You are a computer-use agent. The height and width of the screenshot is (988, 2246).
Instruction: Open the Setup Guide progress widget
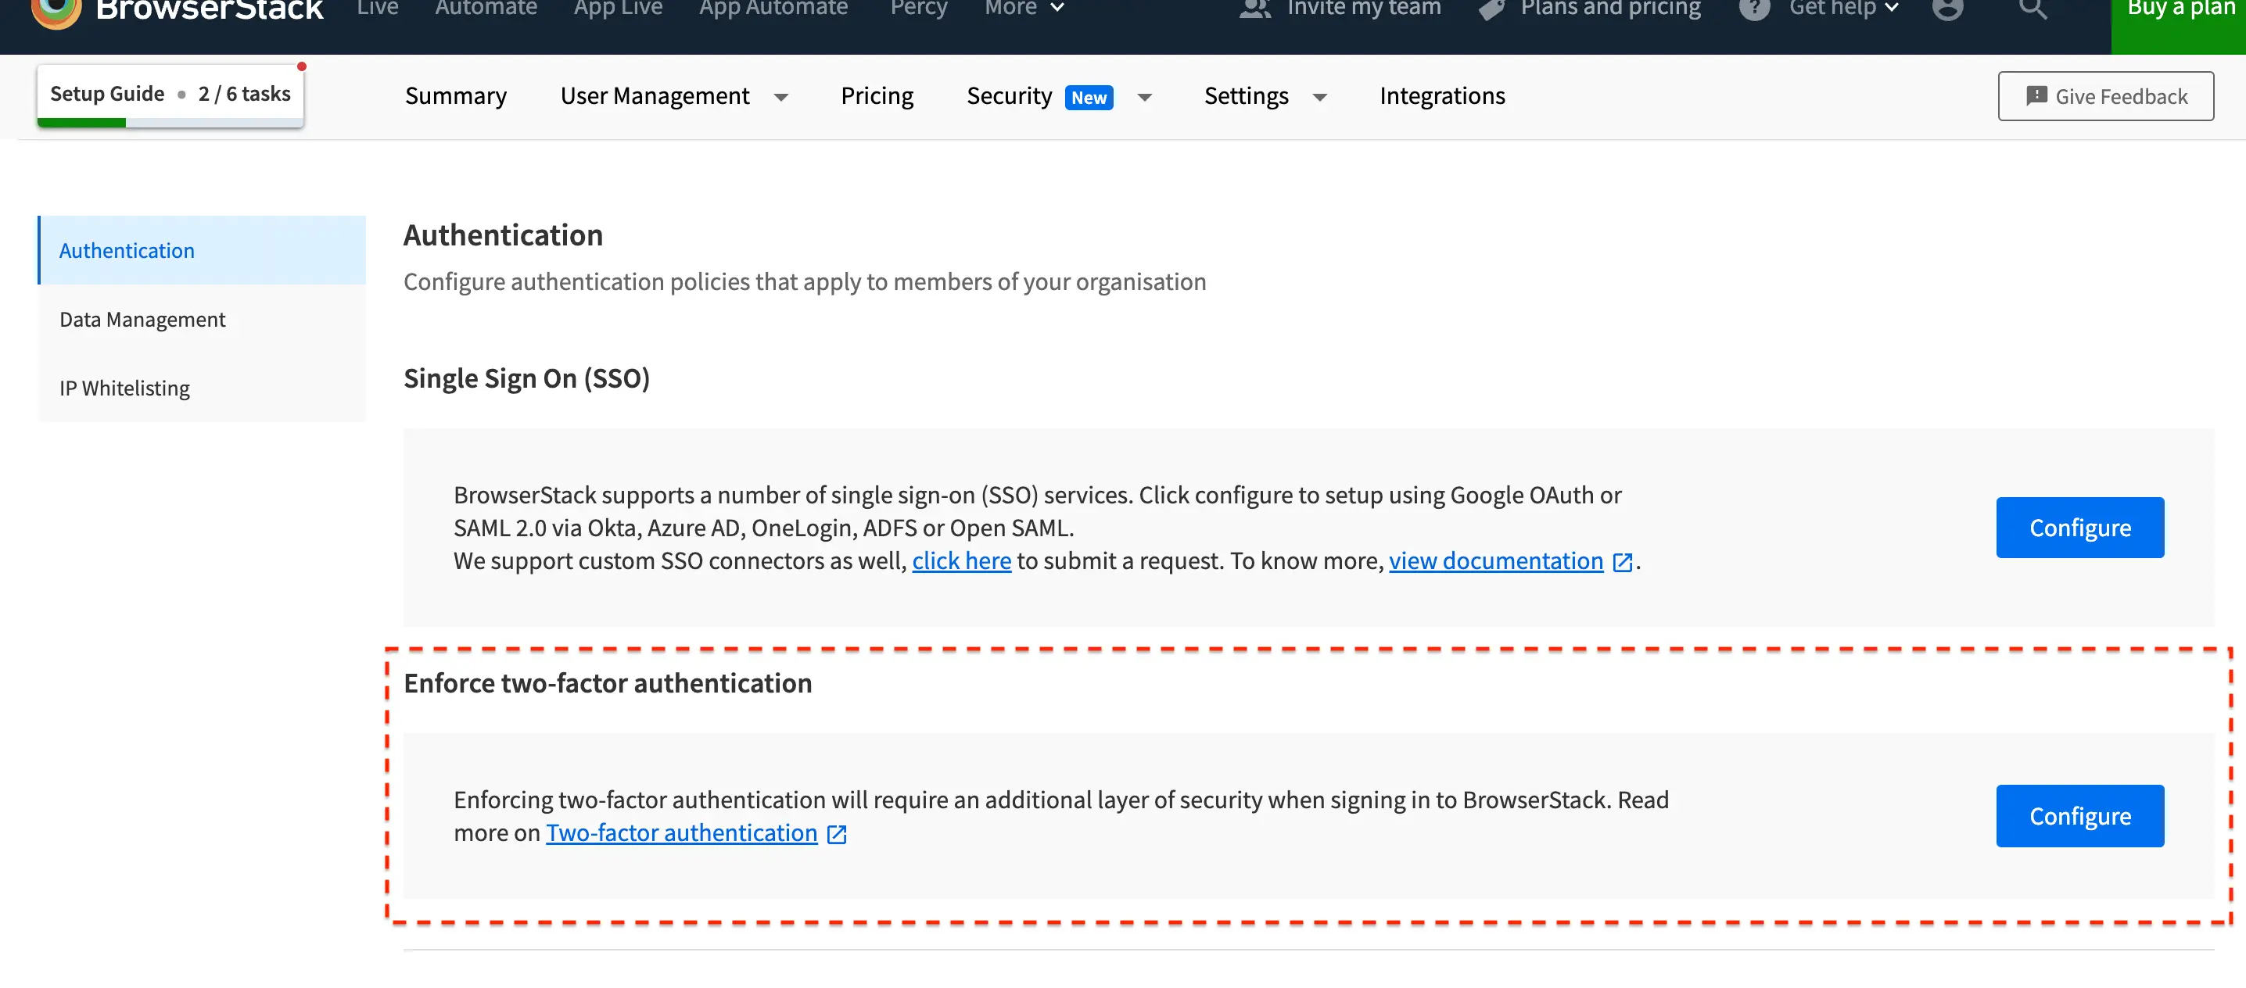coord(170,94)
